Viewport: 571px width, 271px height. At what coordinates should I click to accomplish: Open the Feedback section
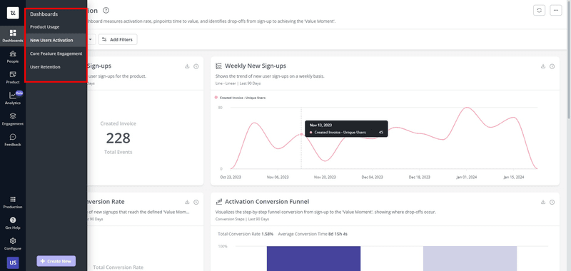[x=13, y=140]
